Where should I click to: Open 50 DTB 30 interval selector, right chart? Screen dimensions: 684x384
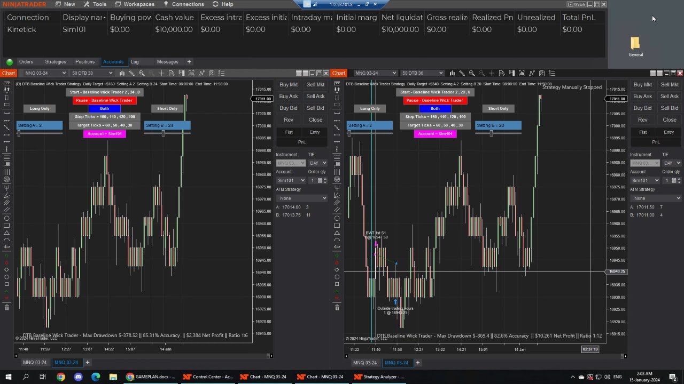pyautogui.click(x=422, y=73)
